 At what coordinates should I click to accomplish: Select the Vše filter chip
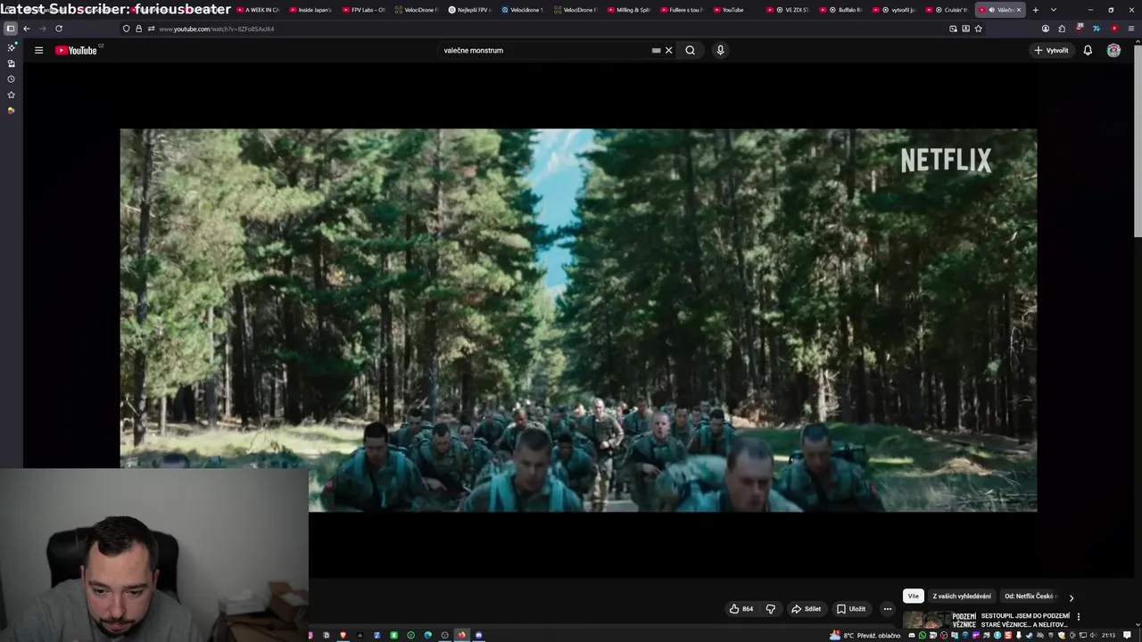coord(913,597)
